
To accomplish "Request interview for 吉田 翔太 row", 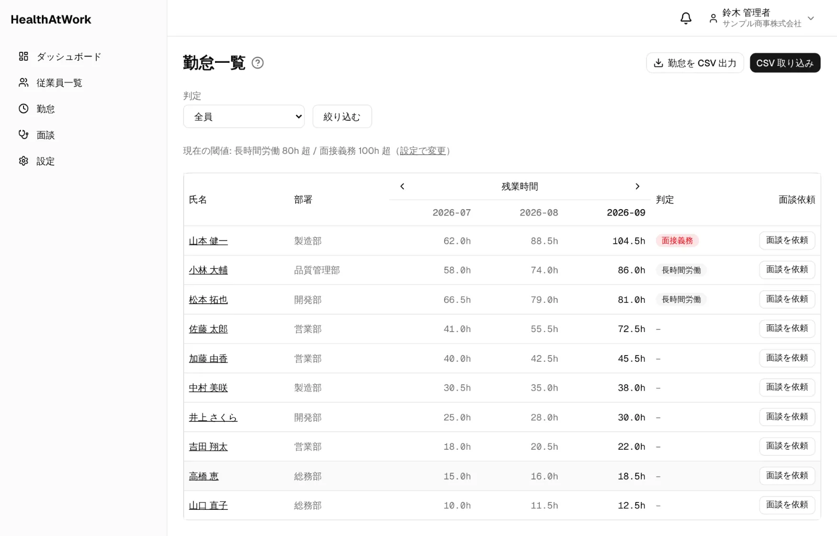I will (787, 446).
